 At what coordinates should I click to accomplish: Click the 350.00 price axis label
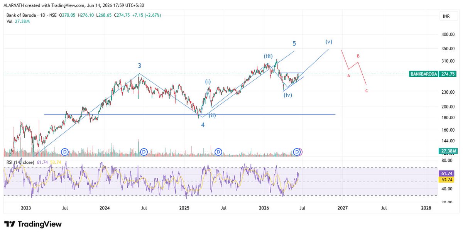coord(448,49)
